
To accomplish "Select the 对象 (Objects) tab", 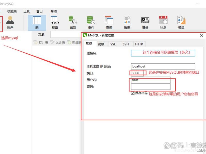I will pyautogui.click(x=41, y=35).
